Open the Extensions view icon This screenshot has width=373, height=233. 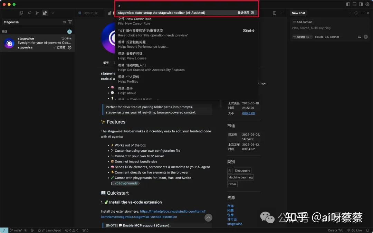[x=45, y=12]
